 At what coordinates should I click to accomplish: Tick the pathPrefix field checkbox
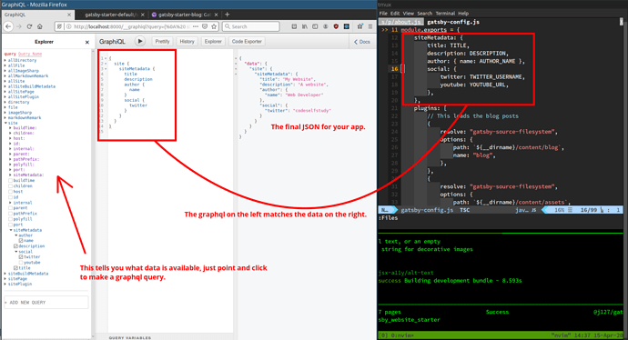pyautogui.click(x=11, y=214)
